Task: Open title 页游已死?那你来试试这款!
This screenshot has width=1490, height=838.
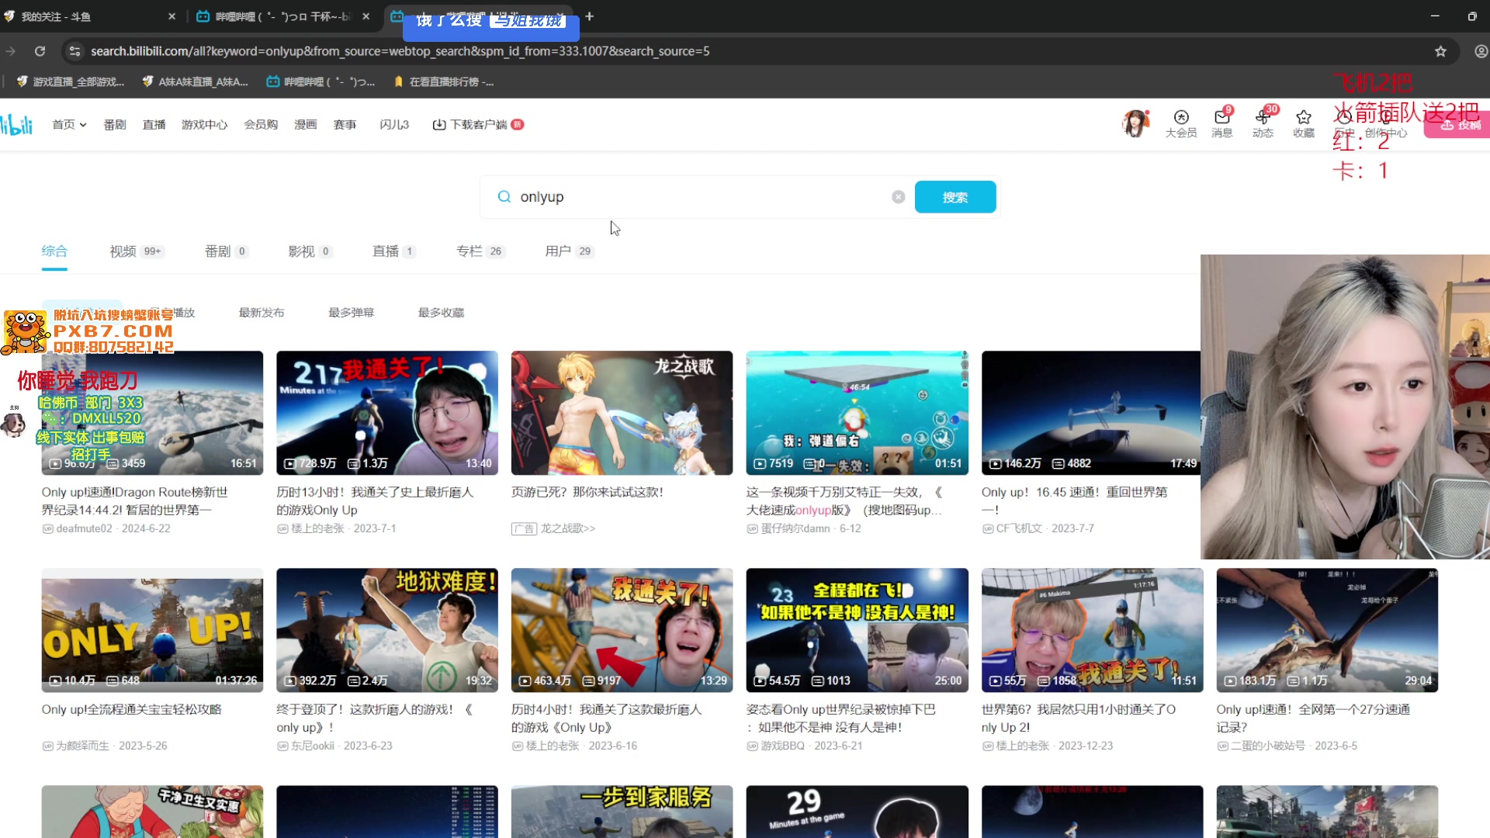Action: (x=587, y=492)
